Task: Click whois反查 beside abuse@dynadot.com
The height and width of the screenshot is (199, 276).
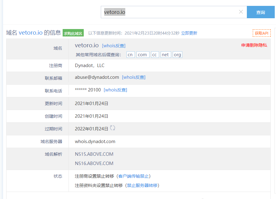Action: (x=134, y=77)
